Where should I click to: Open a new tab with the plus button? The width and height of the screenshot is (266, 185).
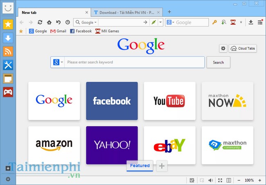point(169,12)
